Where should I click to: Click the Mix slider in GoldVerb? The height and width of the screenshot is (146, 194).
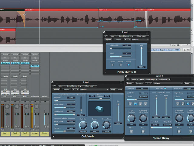[x=118, y=112]
